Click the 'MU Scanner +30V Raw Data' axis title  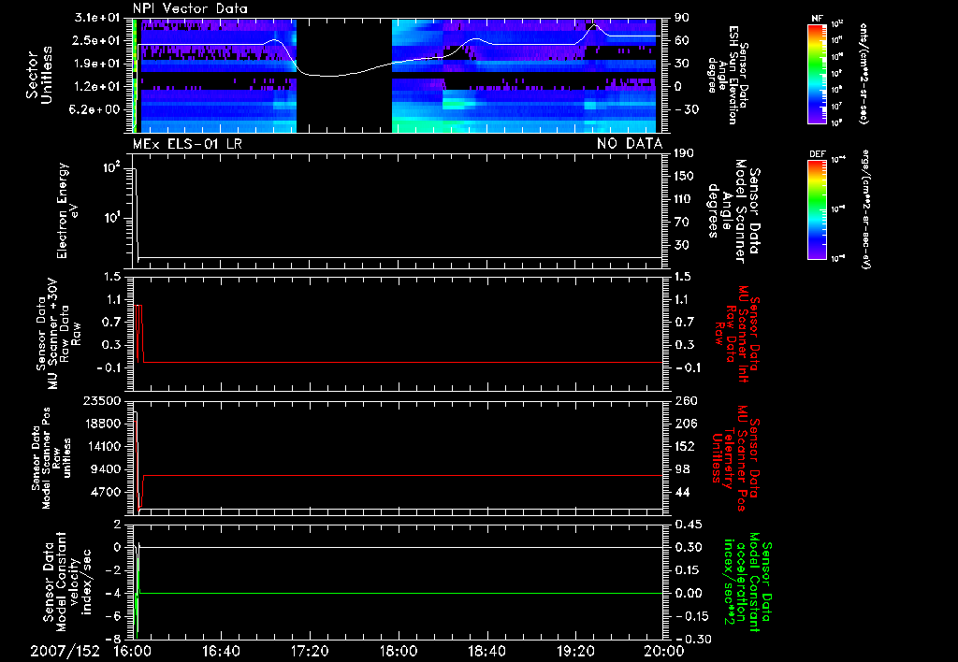[58, 334]
